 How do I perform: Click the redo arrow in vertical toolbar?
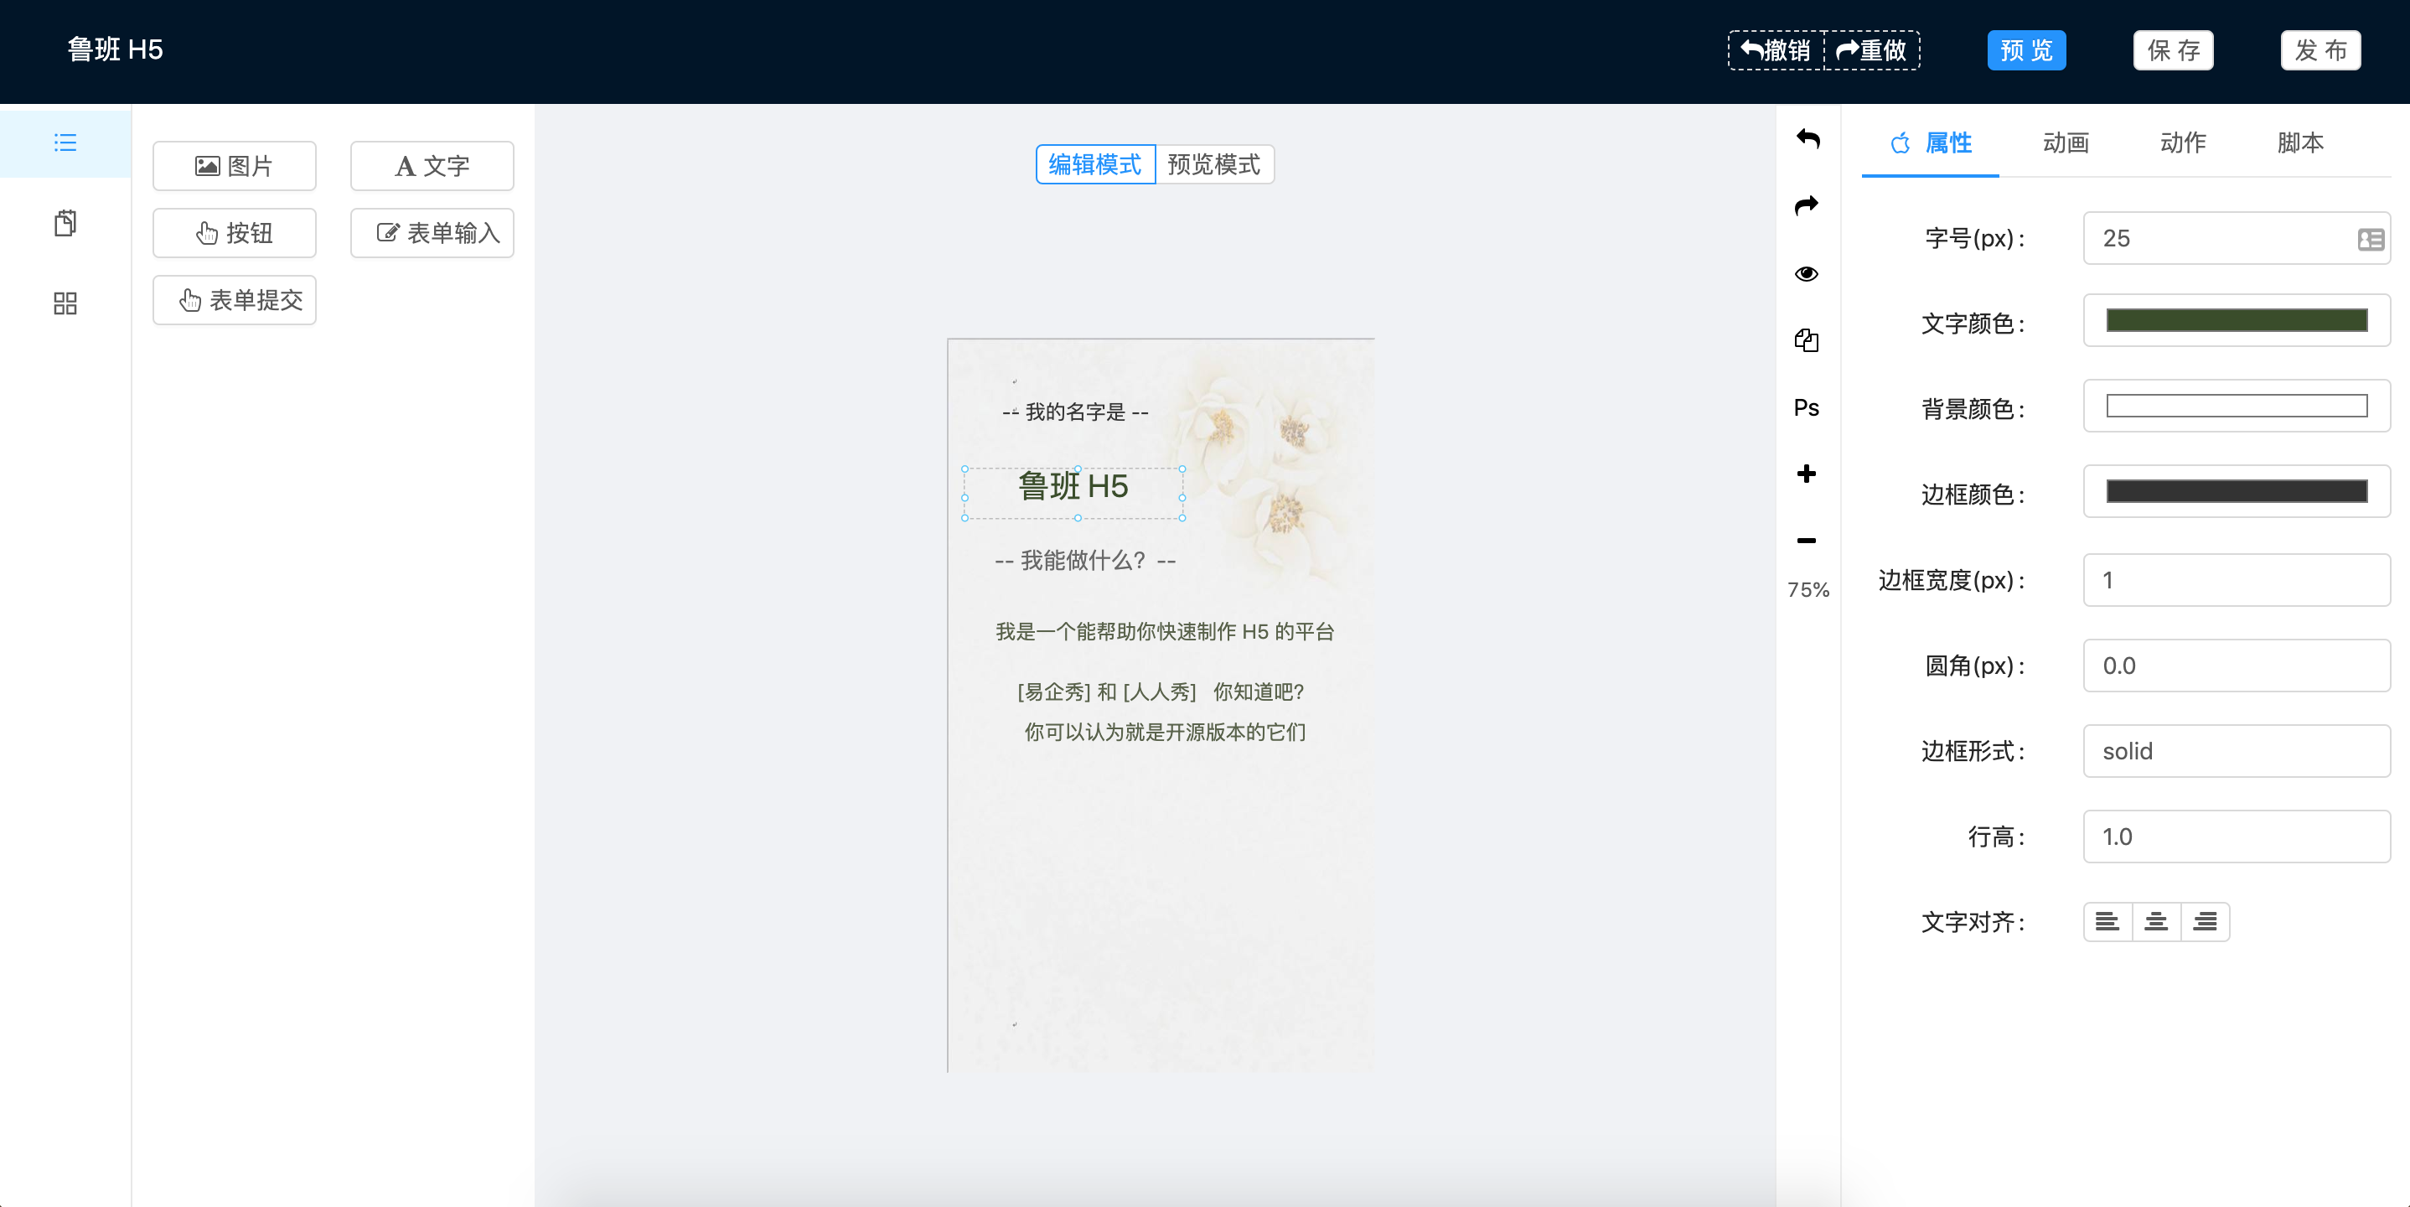1807,206
